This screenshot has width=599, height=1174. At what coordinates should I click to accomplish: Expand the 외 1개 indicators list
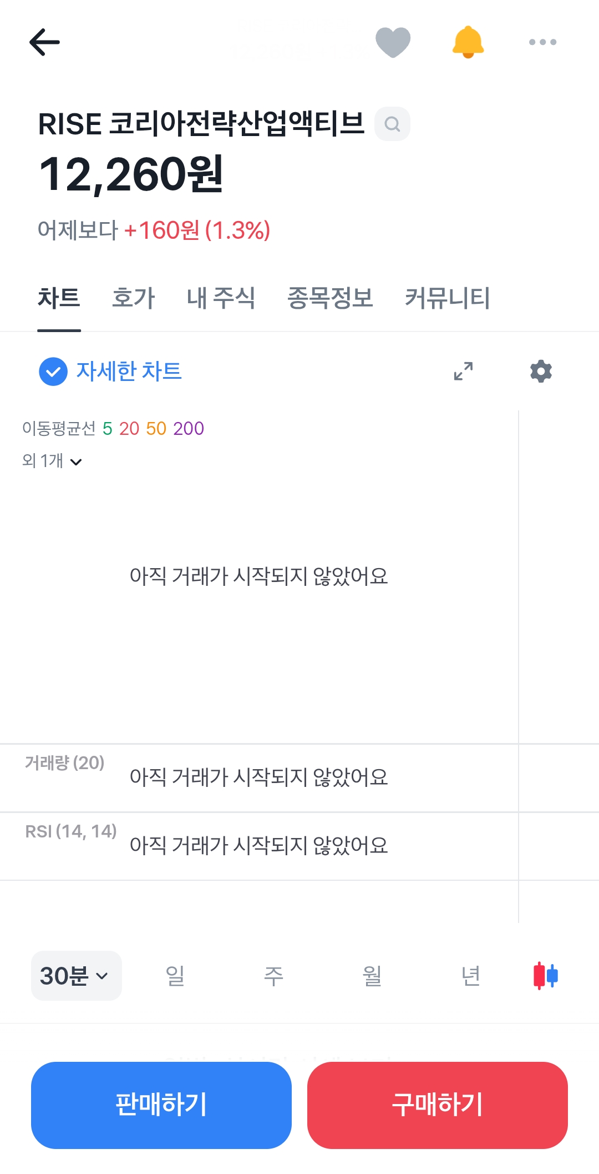[52, 461]
